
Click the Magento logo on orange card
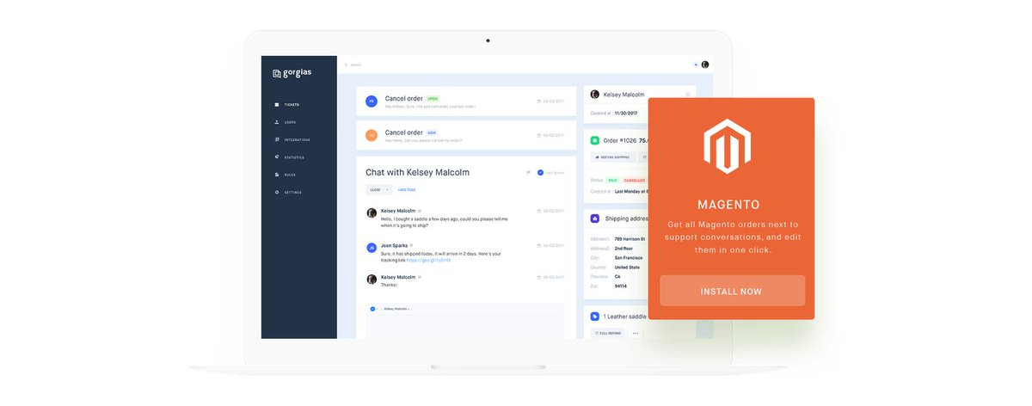click(728, 146)
